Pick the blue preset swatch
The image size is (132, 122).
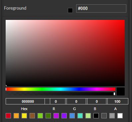pos(72,116)
